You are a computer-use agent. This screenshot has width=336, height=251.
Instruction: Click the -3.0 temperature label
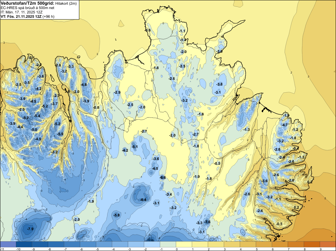219,52
